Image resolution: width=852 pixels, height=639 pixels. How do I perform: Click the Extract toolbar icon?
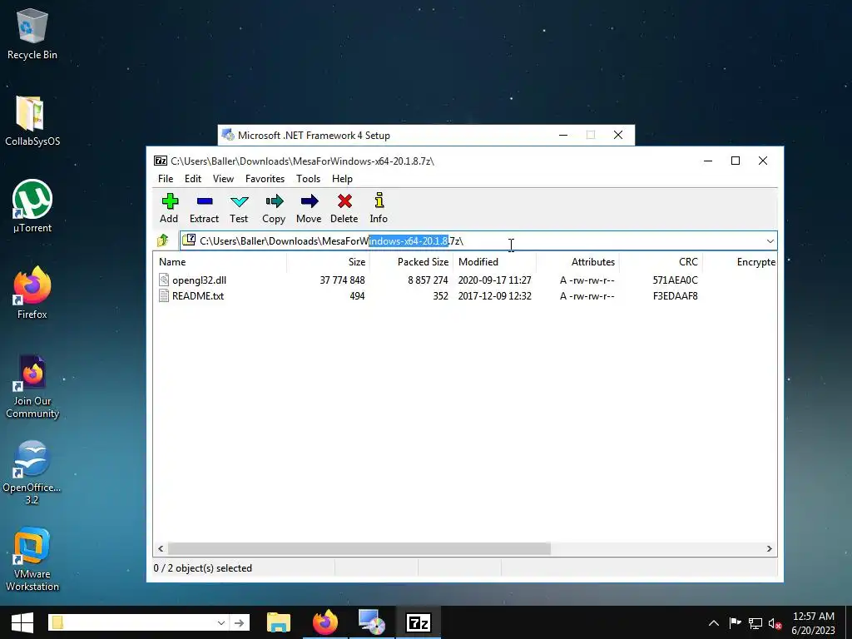point(205,201)
